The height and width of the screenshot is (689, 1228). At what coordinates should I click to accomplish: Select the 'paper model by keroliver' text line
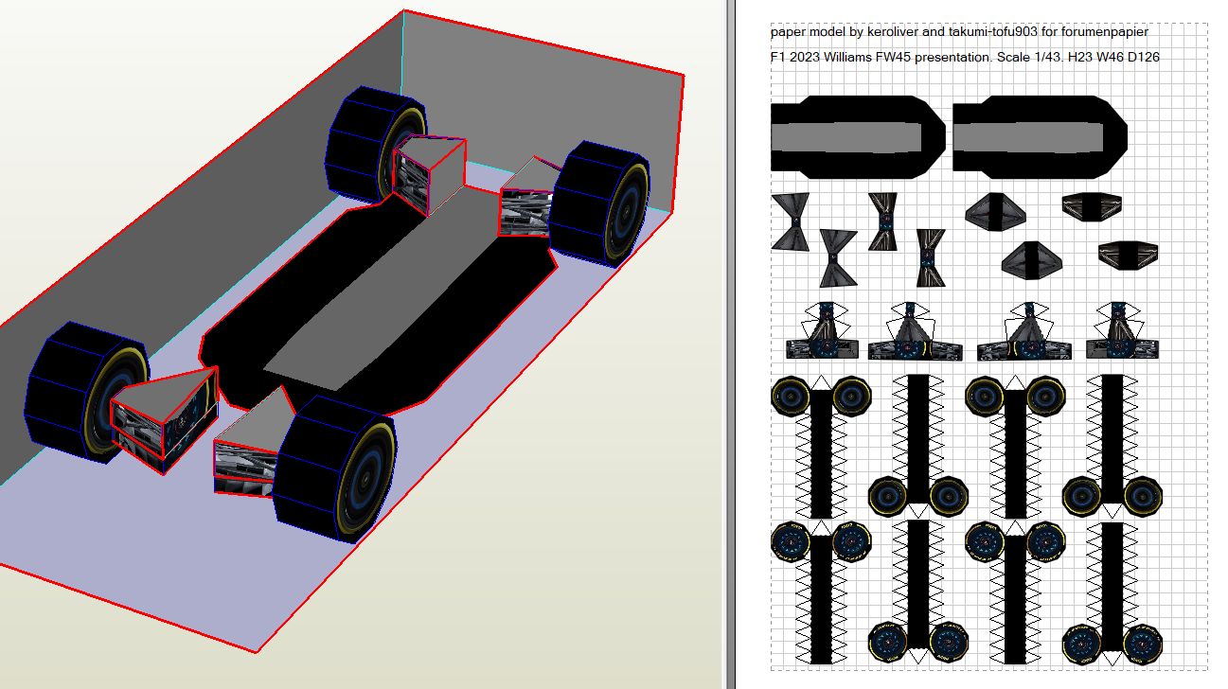(x=959, y=32)
